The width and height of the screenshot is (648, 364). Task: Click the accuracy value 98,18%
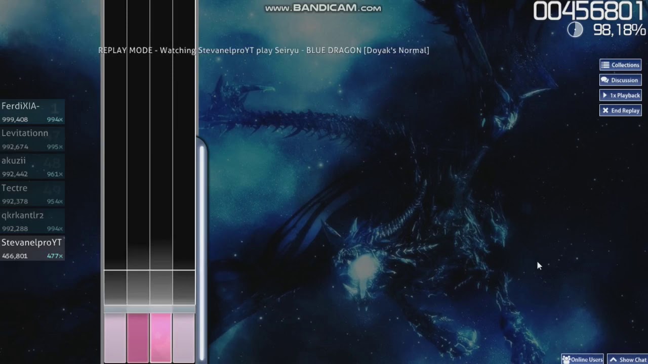[620, 30]
